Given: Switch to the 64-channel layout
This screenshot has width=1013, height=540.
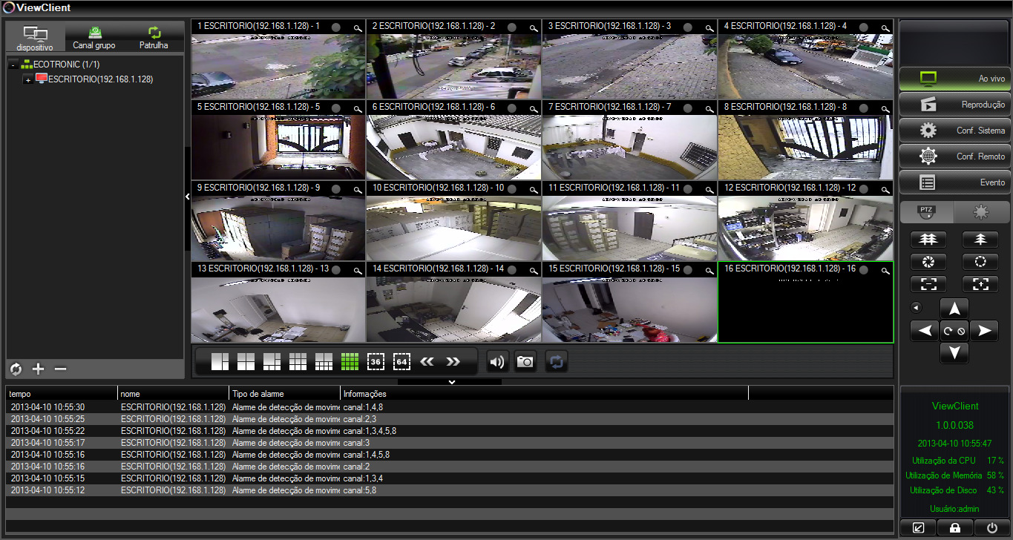Looking at the screenshot, I should 402,362.
